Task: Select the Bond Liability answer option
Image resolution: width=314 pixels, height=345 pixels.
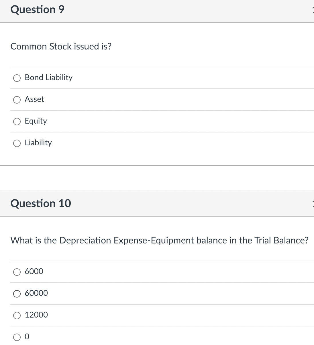Action: coord(17,78)
